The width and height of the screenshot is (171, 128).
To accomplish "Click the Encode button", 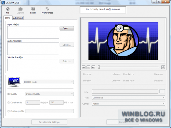I will [x=123, y=122].
